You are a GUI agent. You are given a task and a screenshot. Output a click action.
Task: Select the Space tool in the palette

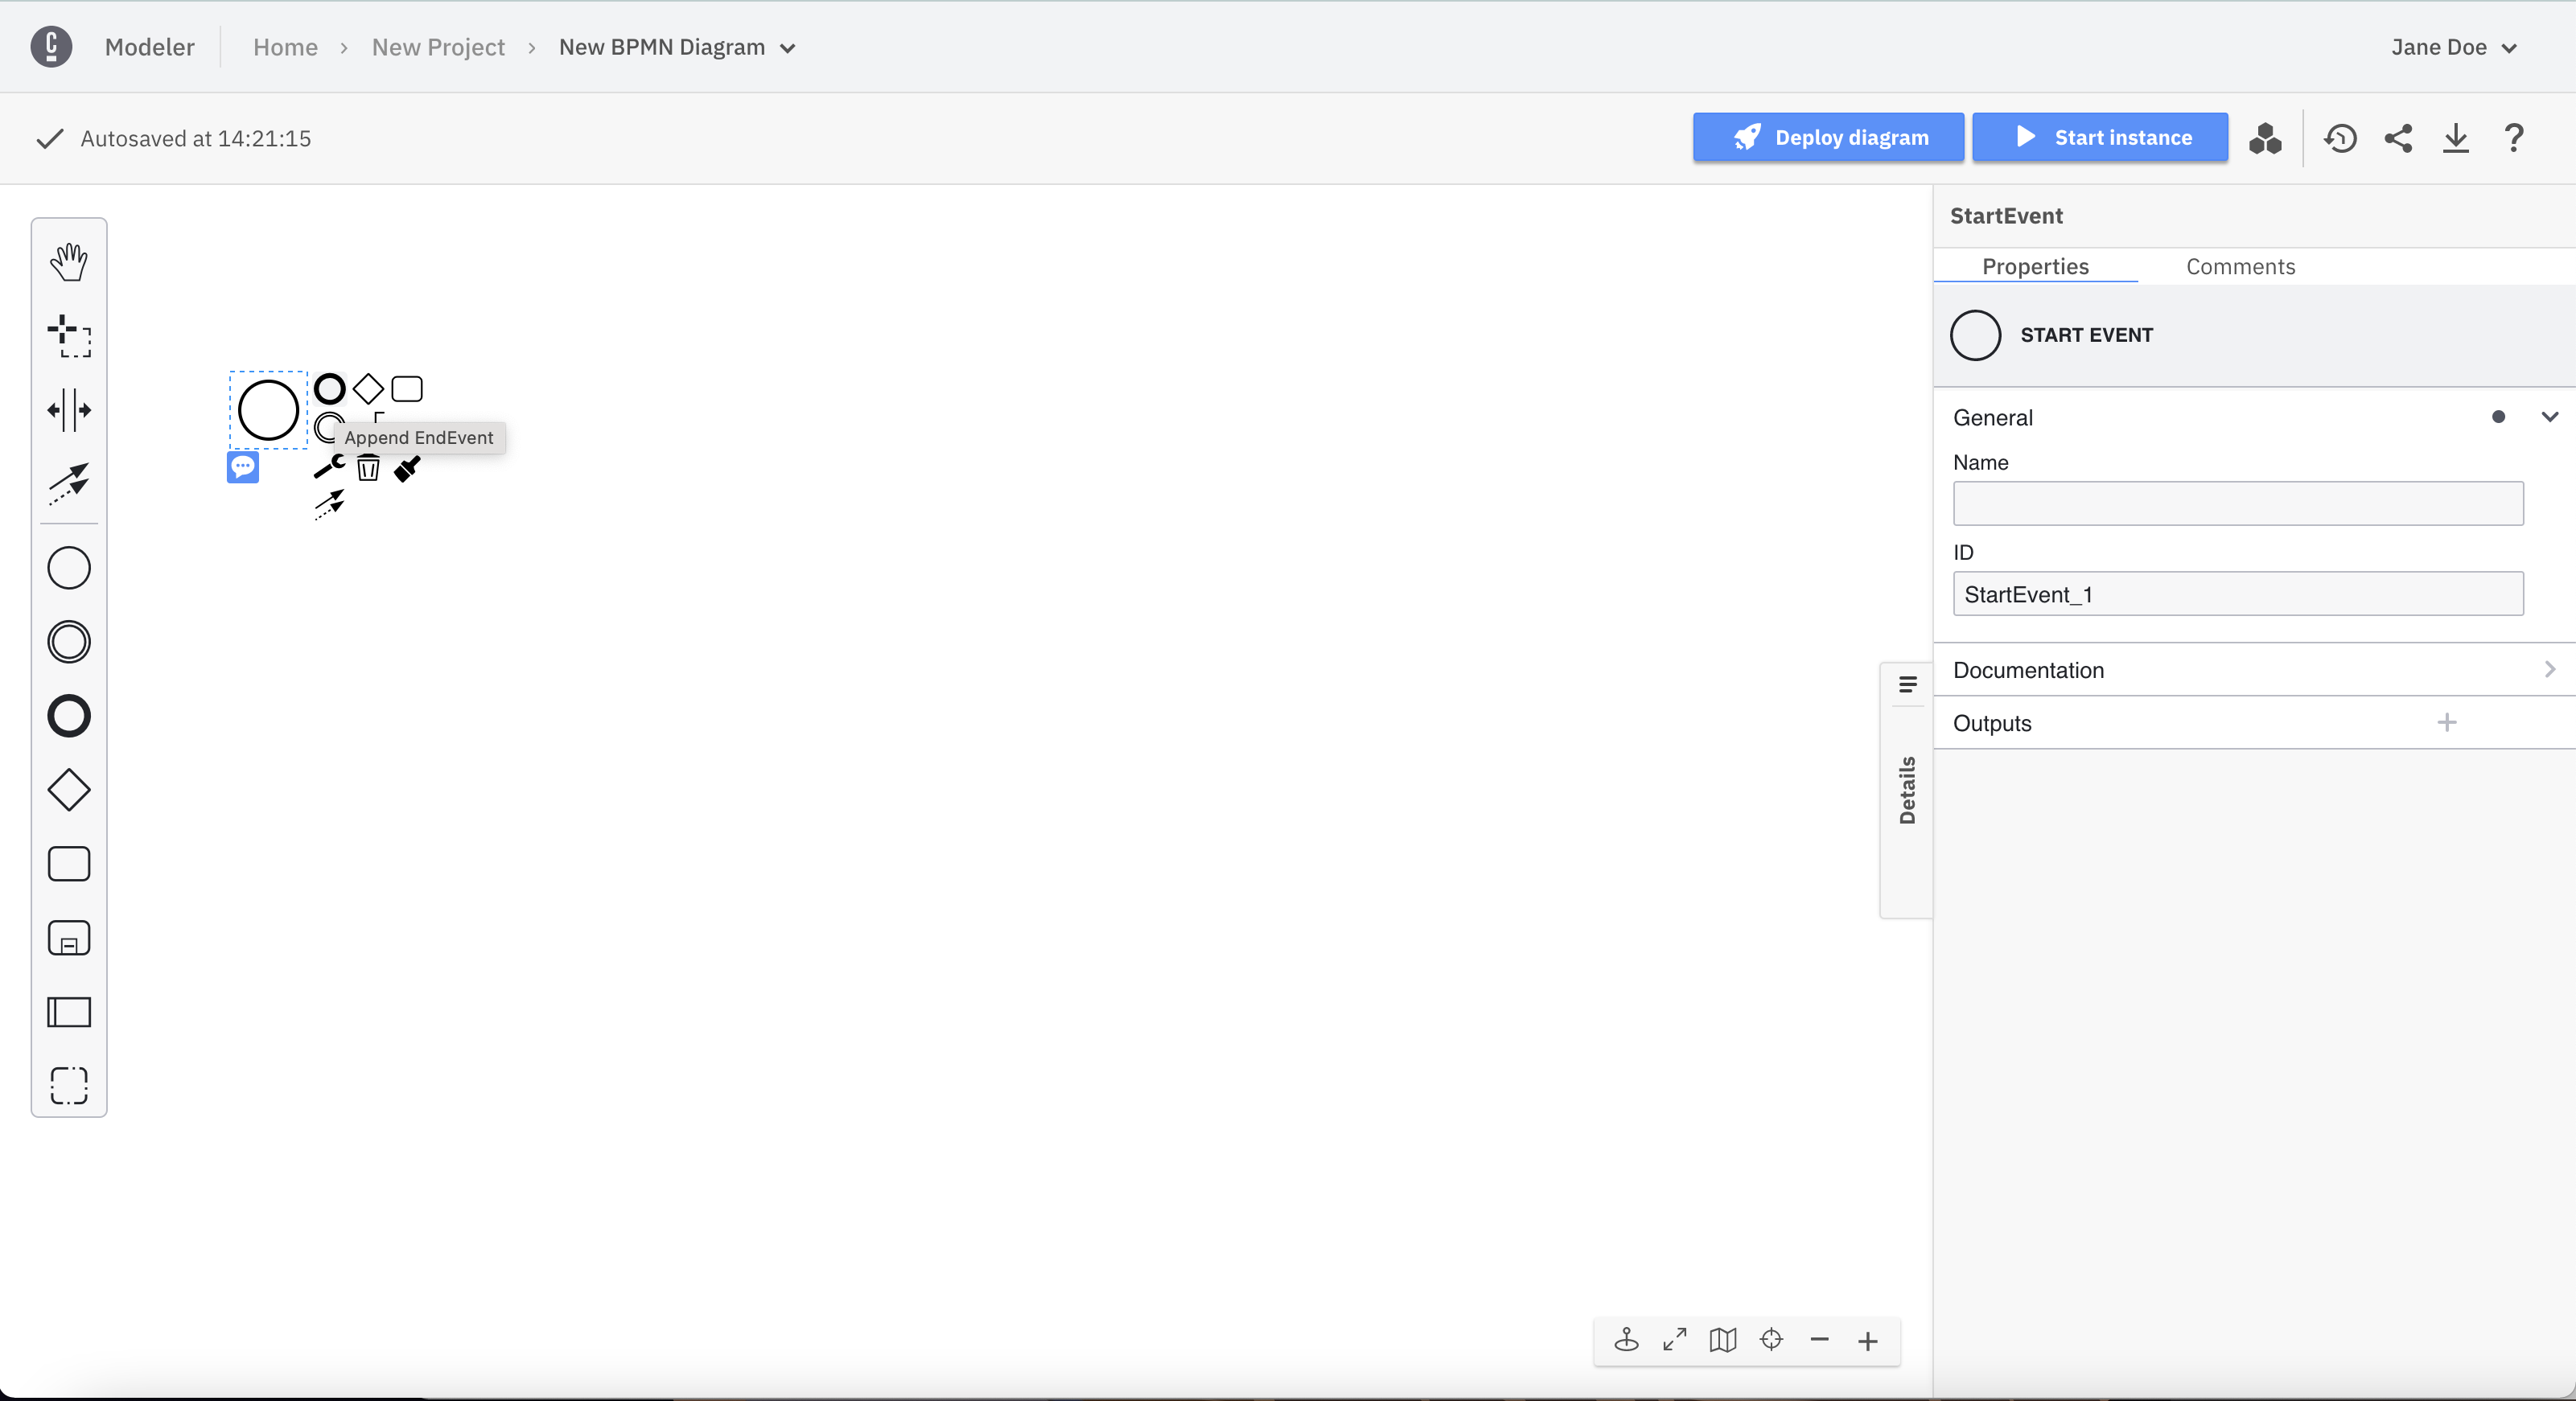coord(68,410)
